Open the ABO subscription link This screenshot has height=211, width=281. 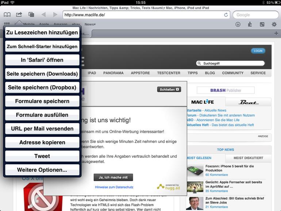pos(213,120)
